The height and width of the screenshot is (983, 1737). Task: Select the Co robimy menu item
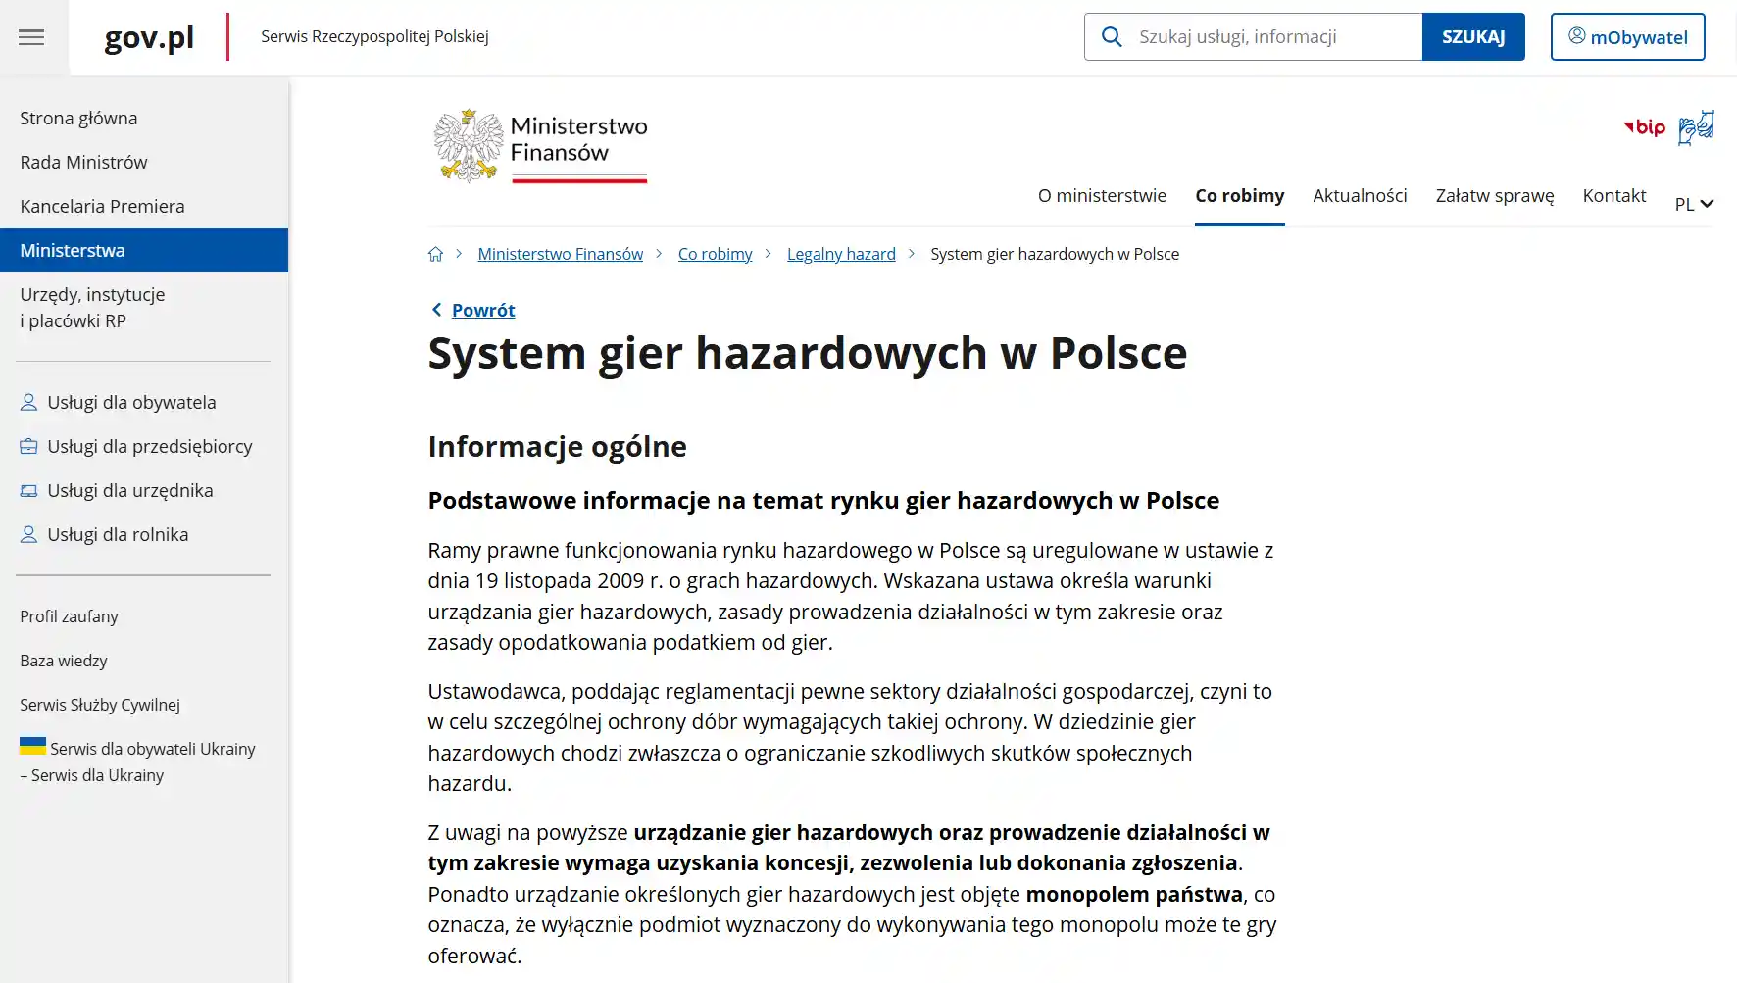click(1239, 195)
